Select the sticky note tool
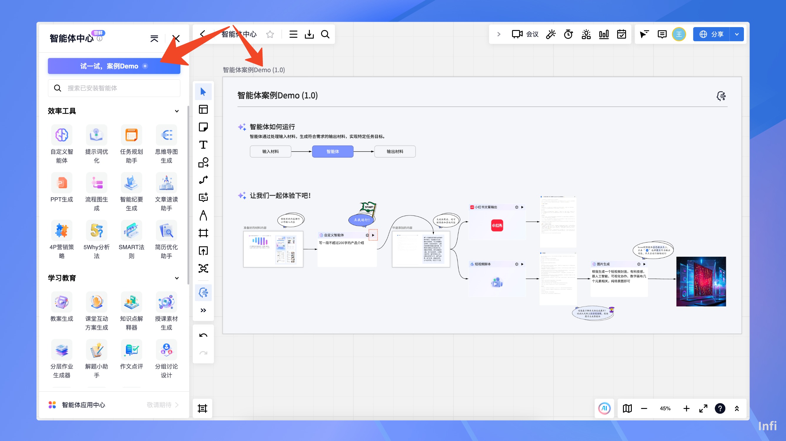 [203, 127]
